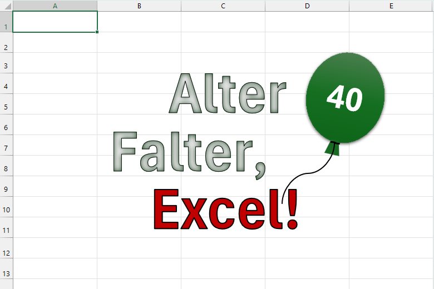Viewport: 434px width, 289px height.
Task: Select row 12 header
Action: pos(6,248)
